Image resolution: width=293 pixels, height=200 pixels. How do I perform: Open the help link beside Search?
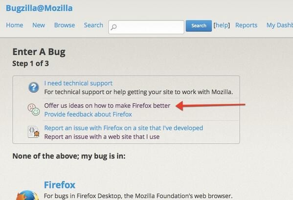coord(222,25)
